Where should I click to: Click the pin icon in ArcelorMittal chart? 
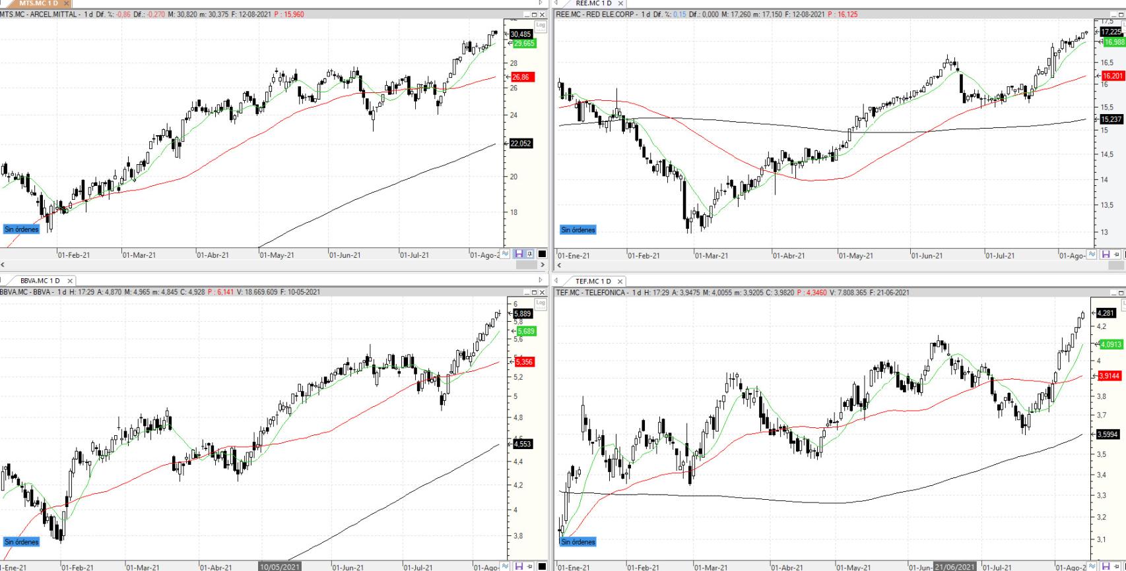point(529,254)
